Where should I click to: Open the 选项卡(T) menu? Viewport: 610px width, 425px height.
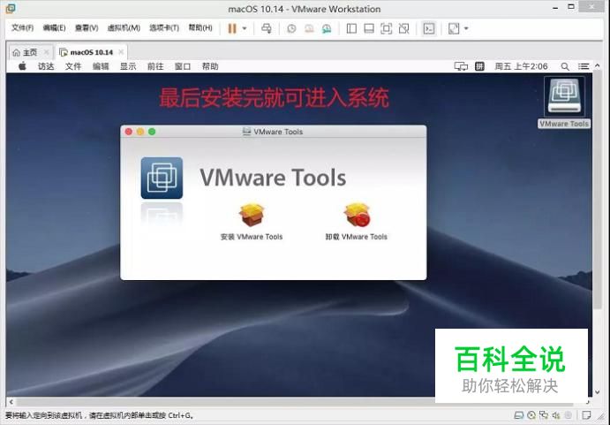click(164, 27)
